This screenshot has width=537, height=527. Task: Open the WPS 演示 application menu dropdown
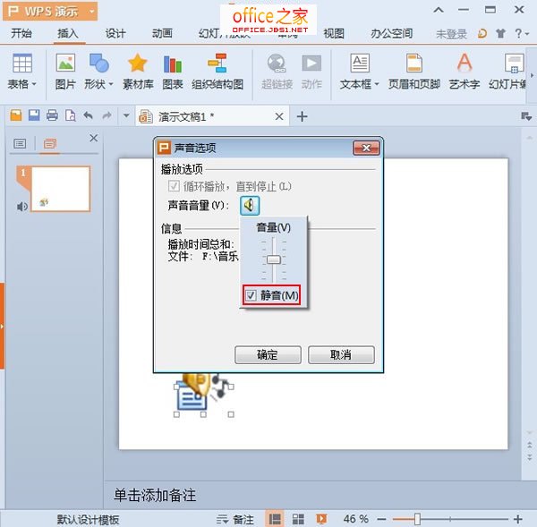(92, 12)
